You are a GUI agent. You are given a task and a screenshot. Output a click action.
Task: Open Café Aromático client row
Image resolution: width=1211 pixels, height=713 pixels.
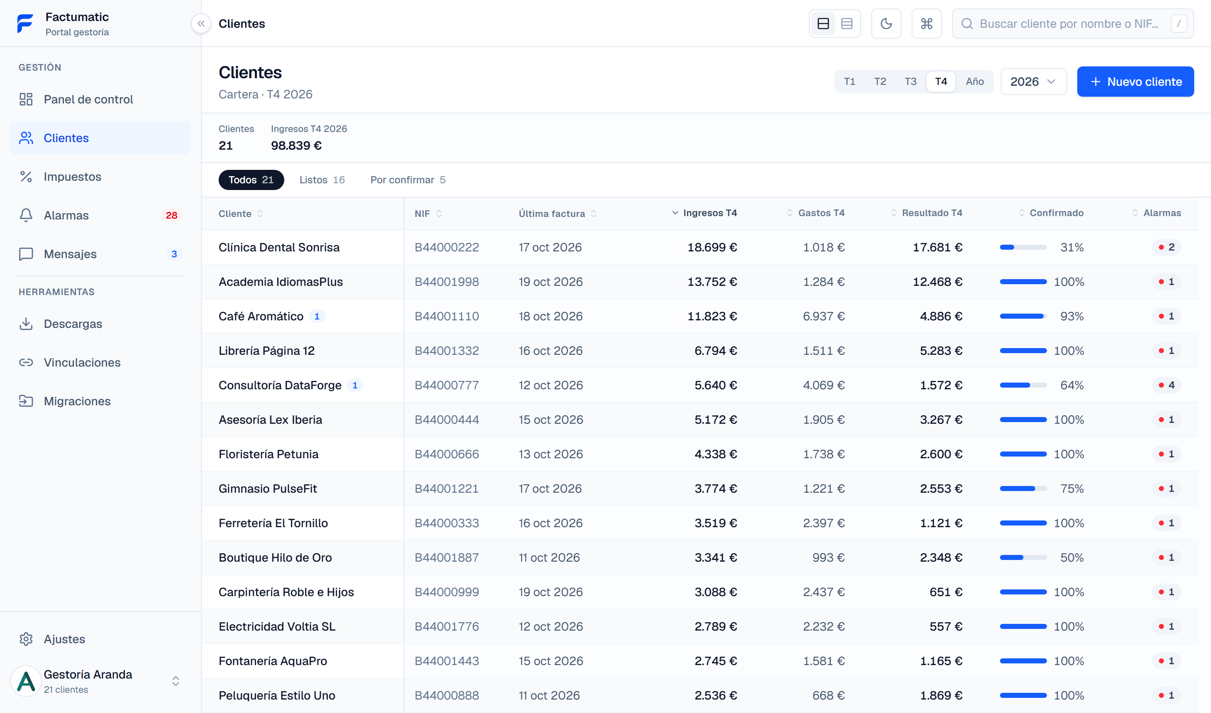tap(700, 316)
